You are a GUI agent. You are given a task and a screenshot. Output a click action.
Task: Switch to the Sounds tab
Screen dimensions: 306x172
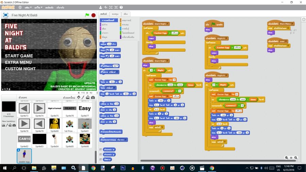[x=126, y=14]
